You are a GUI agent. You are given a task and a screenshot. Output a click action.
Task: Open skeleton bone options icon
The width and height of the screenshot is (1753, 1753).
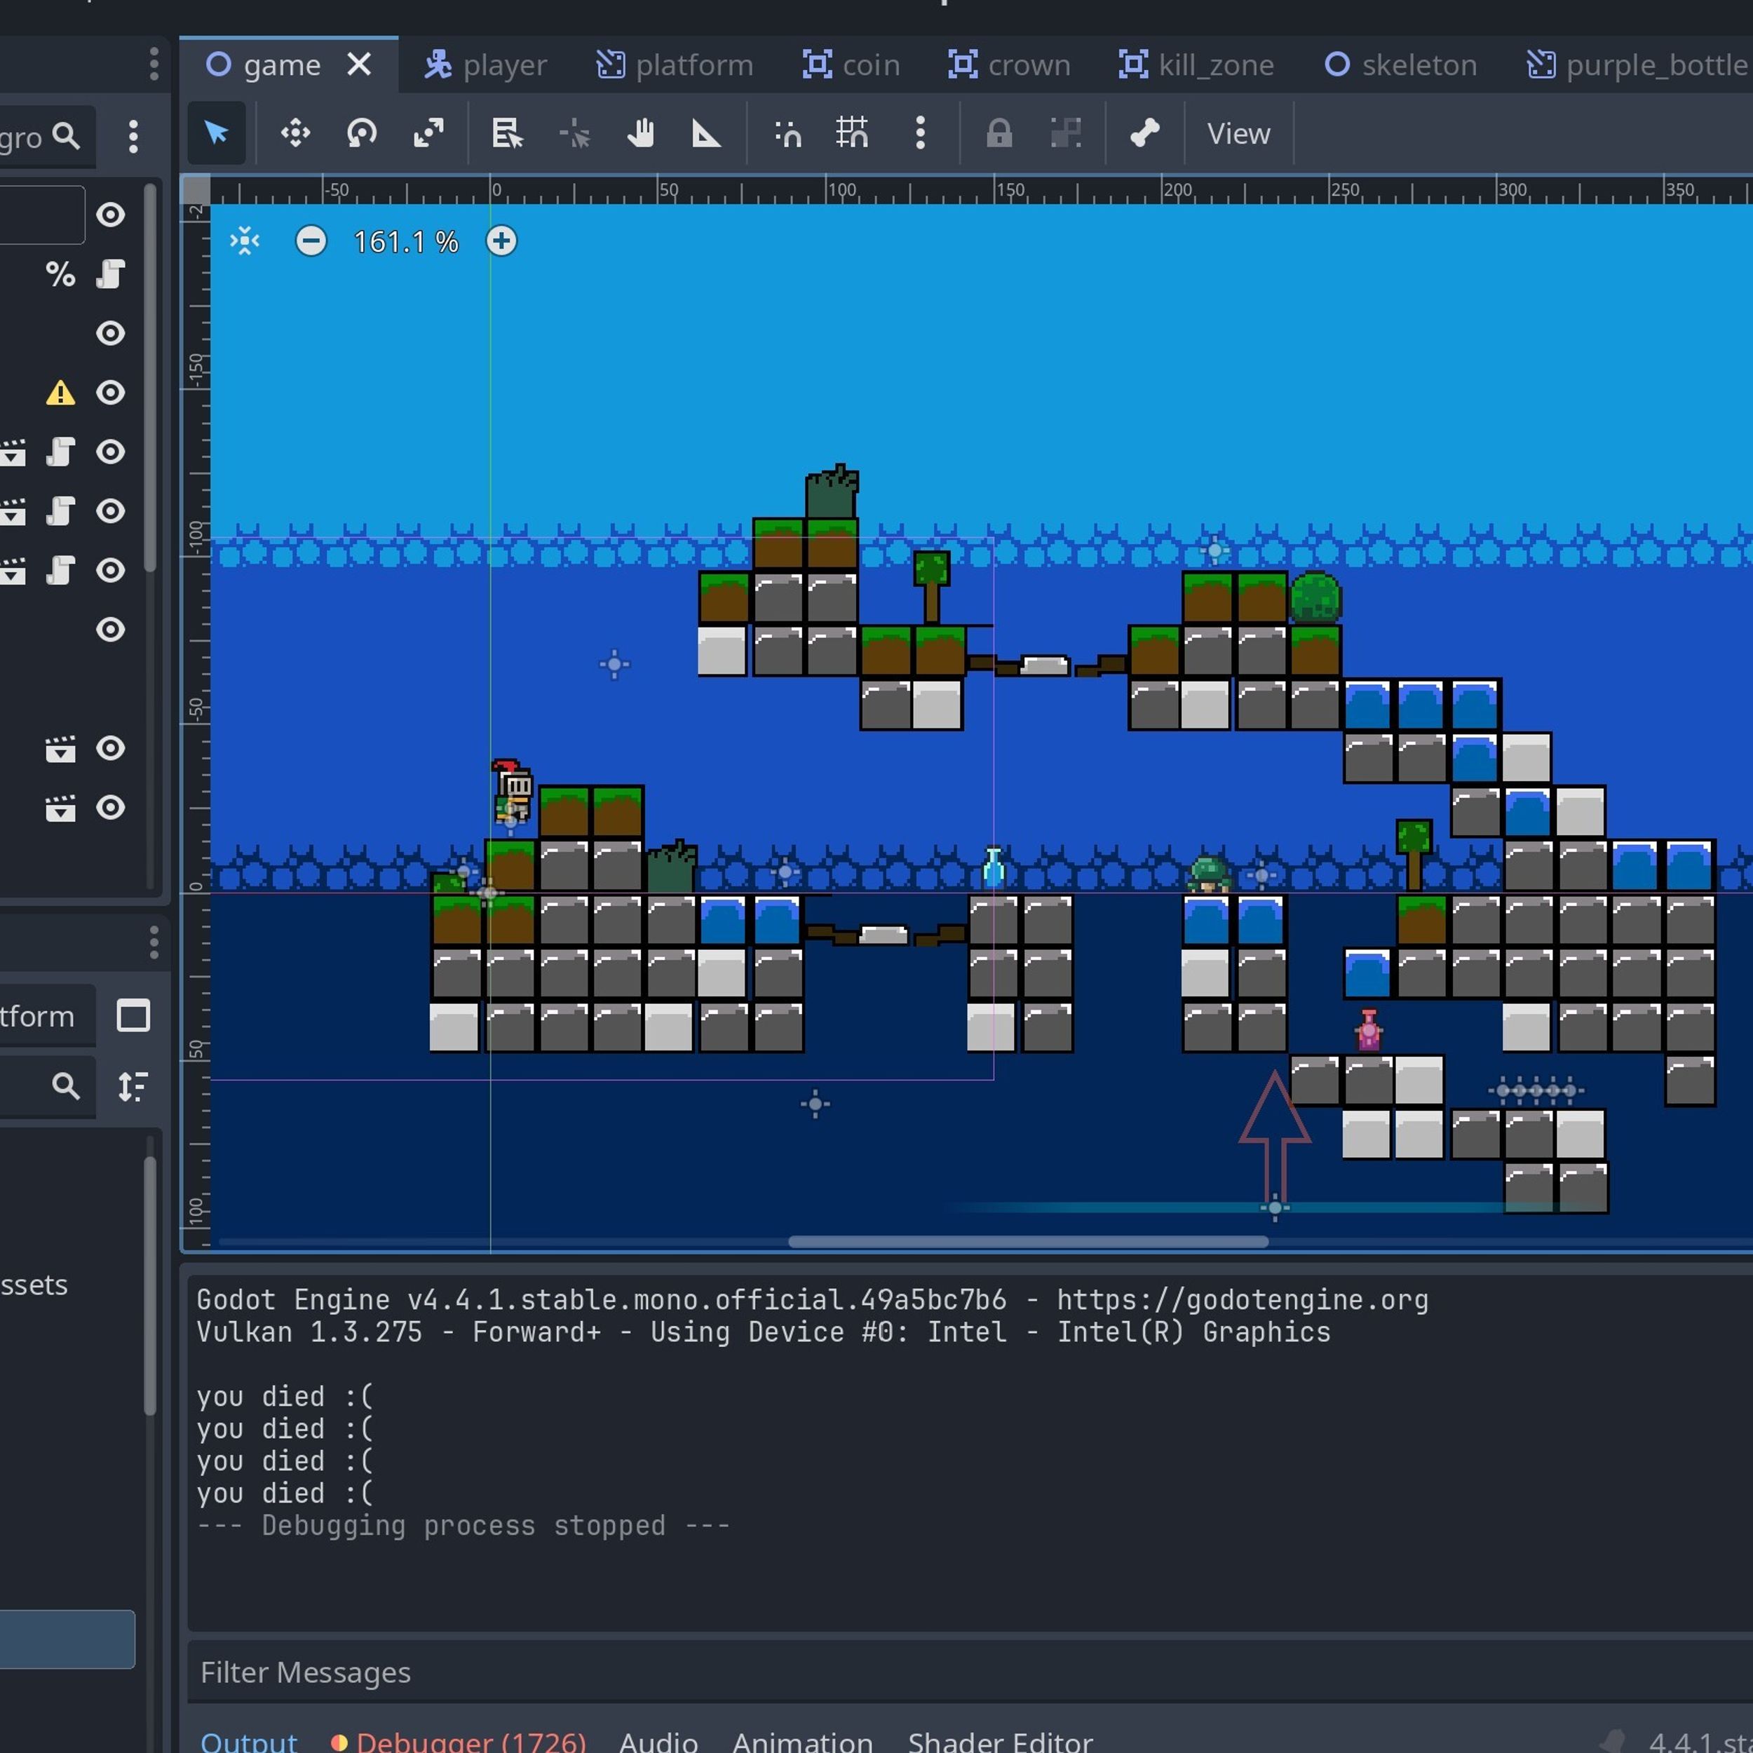tap(1144, 135)
